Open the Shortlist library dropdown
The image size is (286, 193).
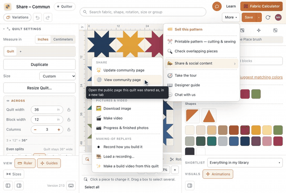coord(245,163)
